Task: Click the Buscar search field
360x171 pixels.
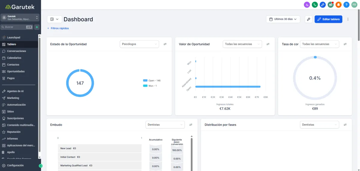Action: click(14, 27)
